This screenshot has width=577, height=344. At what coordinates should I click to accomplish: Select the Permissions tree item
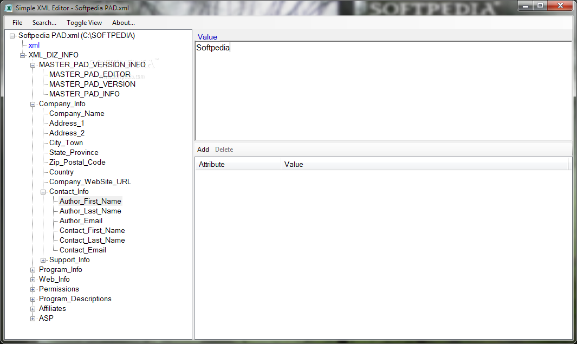[59, 289]
